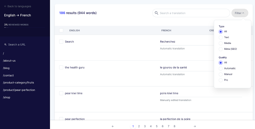This screenshot has width=255, height=129.
Task: Click Manually edited translation label
Action: point(176,100)
